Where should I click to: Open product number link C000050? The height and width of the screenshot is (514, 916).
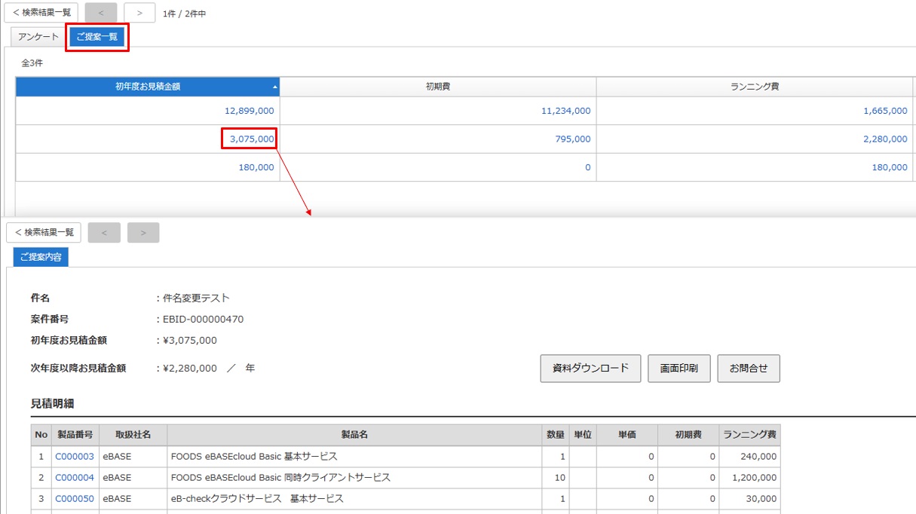click(75, 499)
